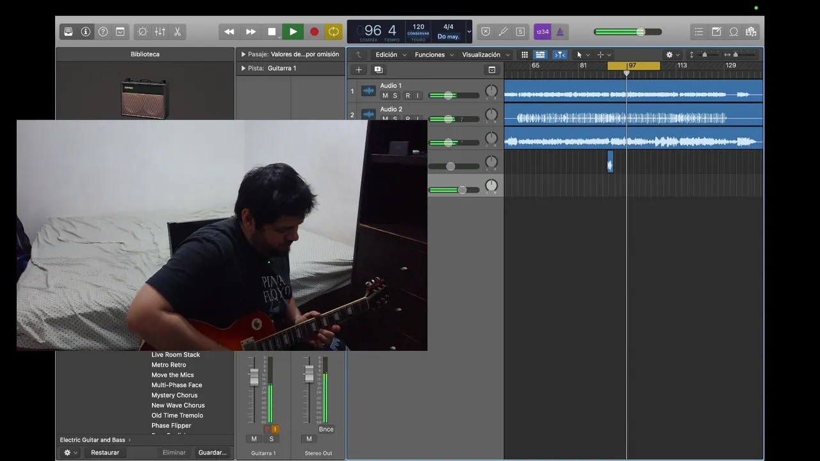Select the Live Room Stack patch
This screenshot has width=820, height=461.
[176, 355]
